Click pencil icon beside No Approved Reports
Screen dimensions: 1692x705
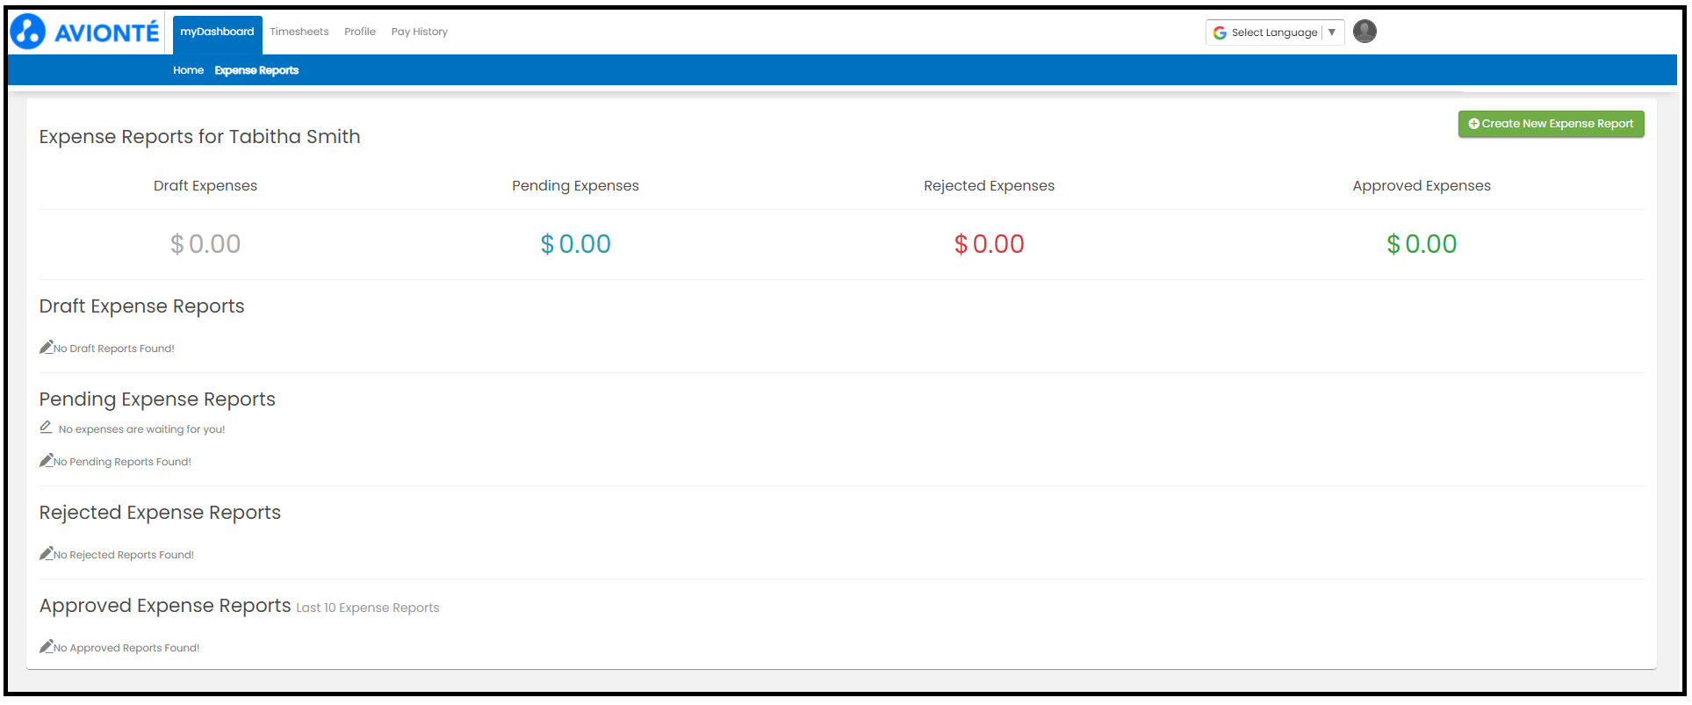click(x=46, y=647)
